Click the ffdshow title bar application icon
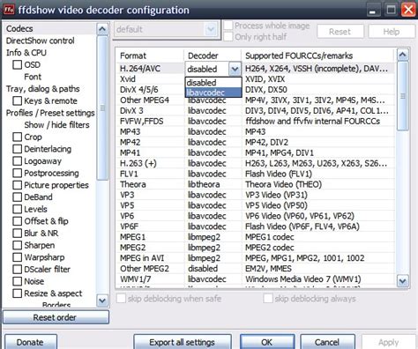Viewport: 418px width, 349px height. 9,10
